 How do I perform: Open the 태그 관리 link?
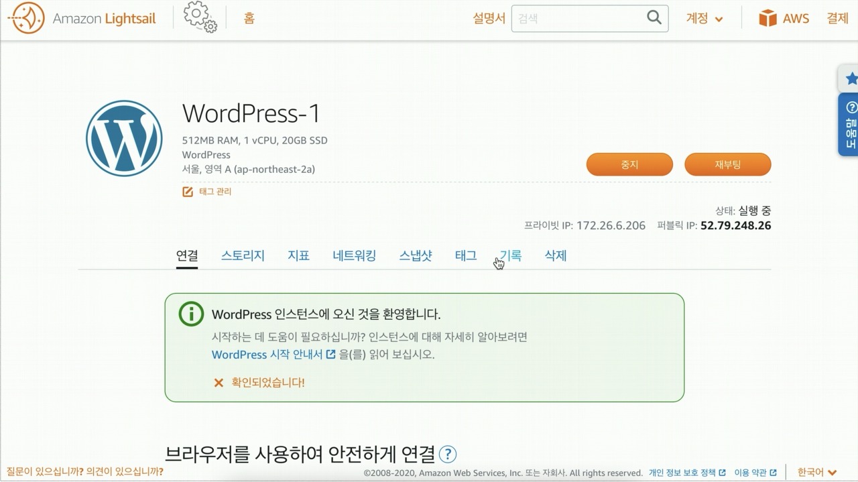pos(215,192)
